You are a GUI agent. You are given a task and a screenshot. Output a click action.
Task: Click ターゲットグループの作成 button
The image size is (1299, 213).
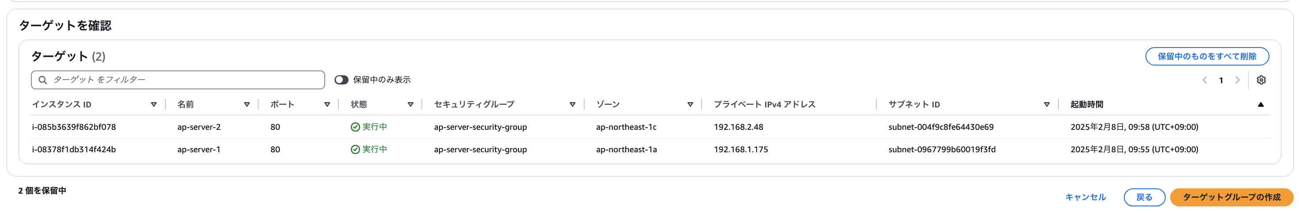(1231, 198)
